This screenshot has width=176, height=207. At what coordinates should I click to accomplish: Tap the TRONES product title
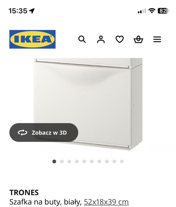pyautogui.click(x=24, y=193)
